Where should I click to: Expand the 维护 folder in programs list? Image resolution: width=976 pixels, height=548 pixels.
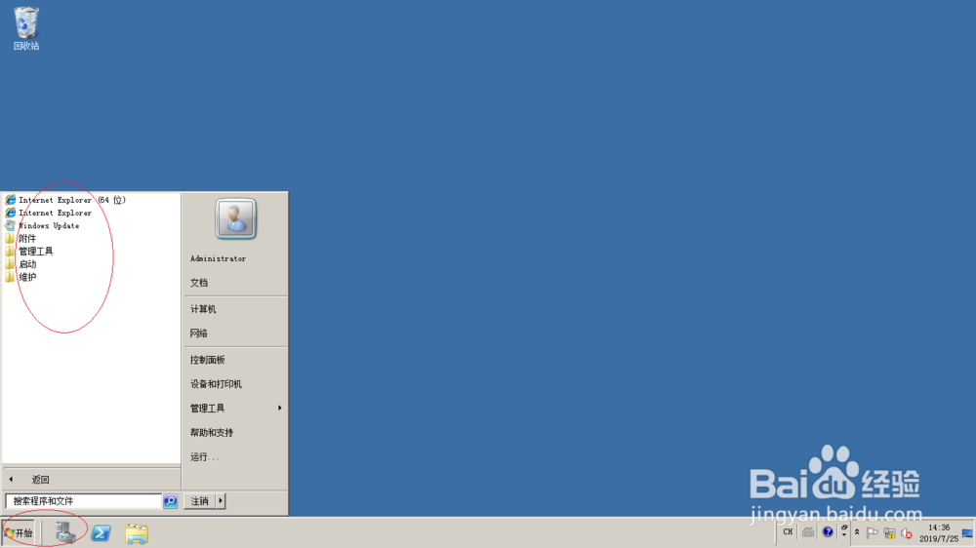20,278
